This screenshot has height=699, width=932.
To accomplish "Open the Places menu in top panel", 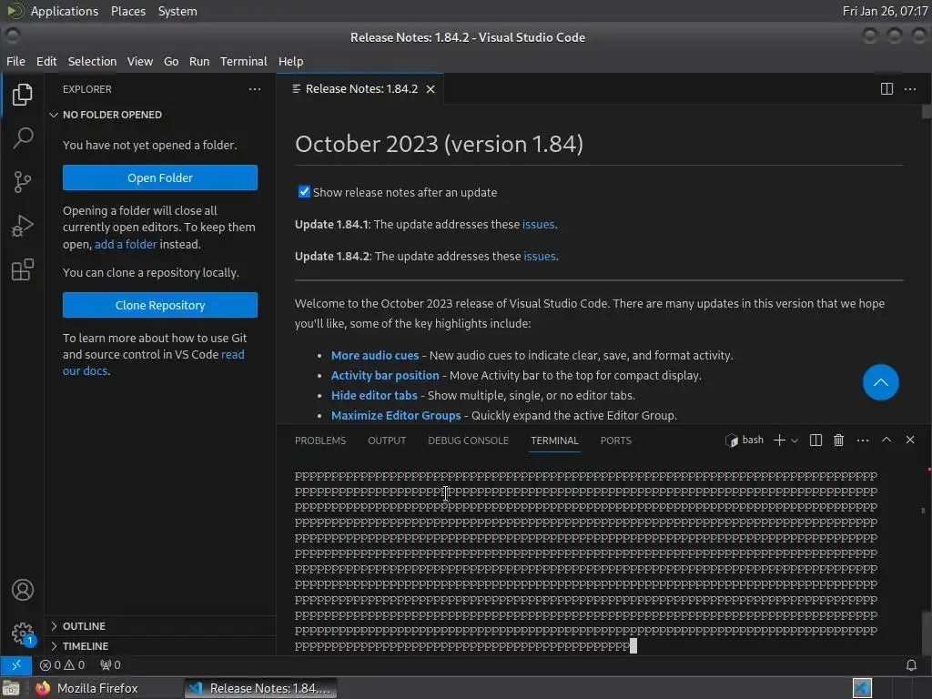I will [127, 11].
